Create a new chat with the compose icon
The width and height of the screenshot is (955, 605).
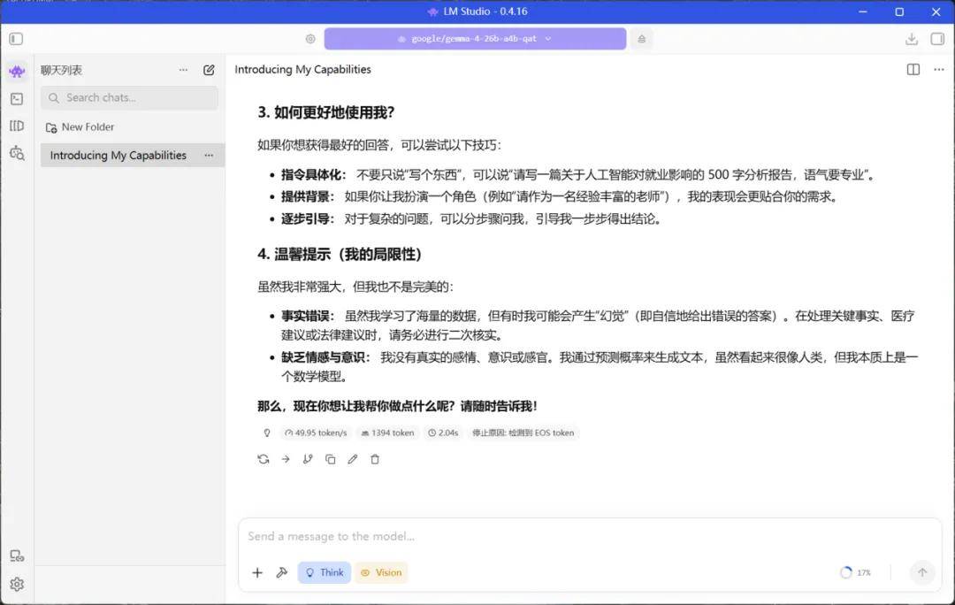coord(209,70)
